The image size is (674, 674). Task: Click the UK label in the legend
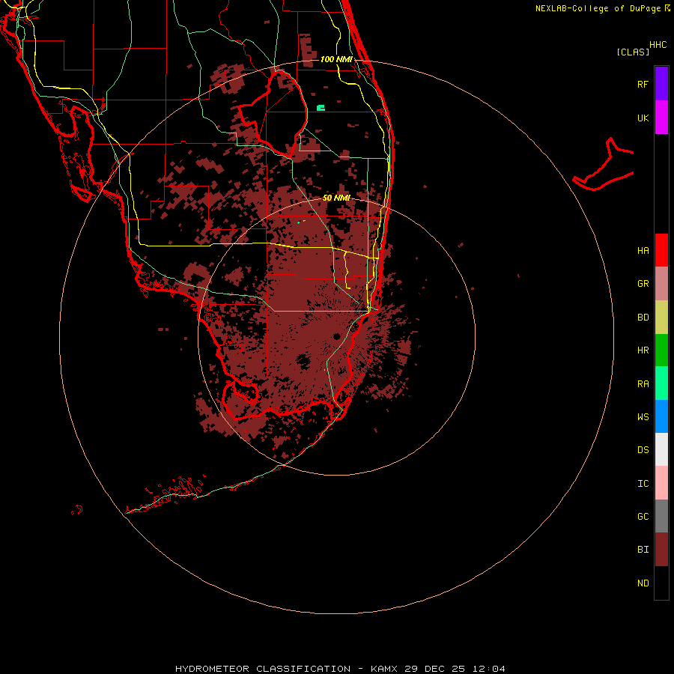[x=643, y=118]
